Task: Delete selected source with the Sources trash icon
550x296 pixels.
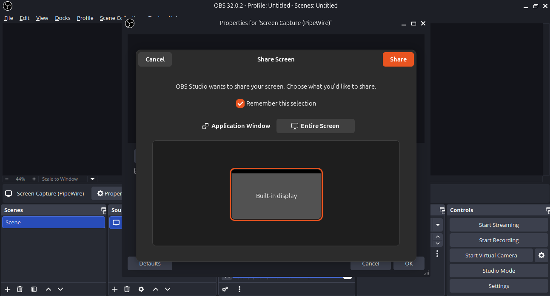Action: [x=127, y=289]
